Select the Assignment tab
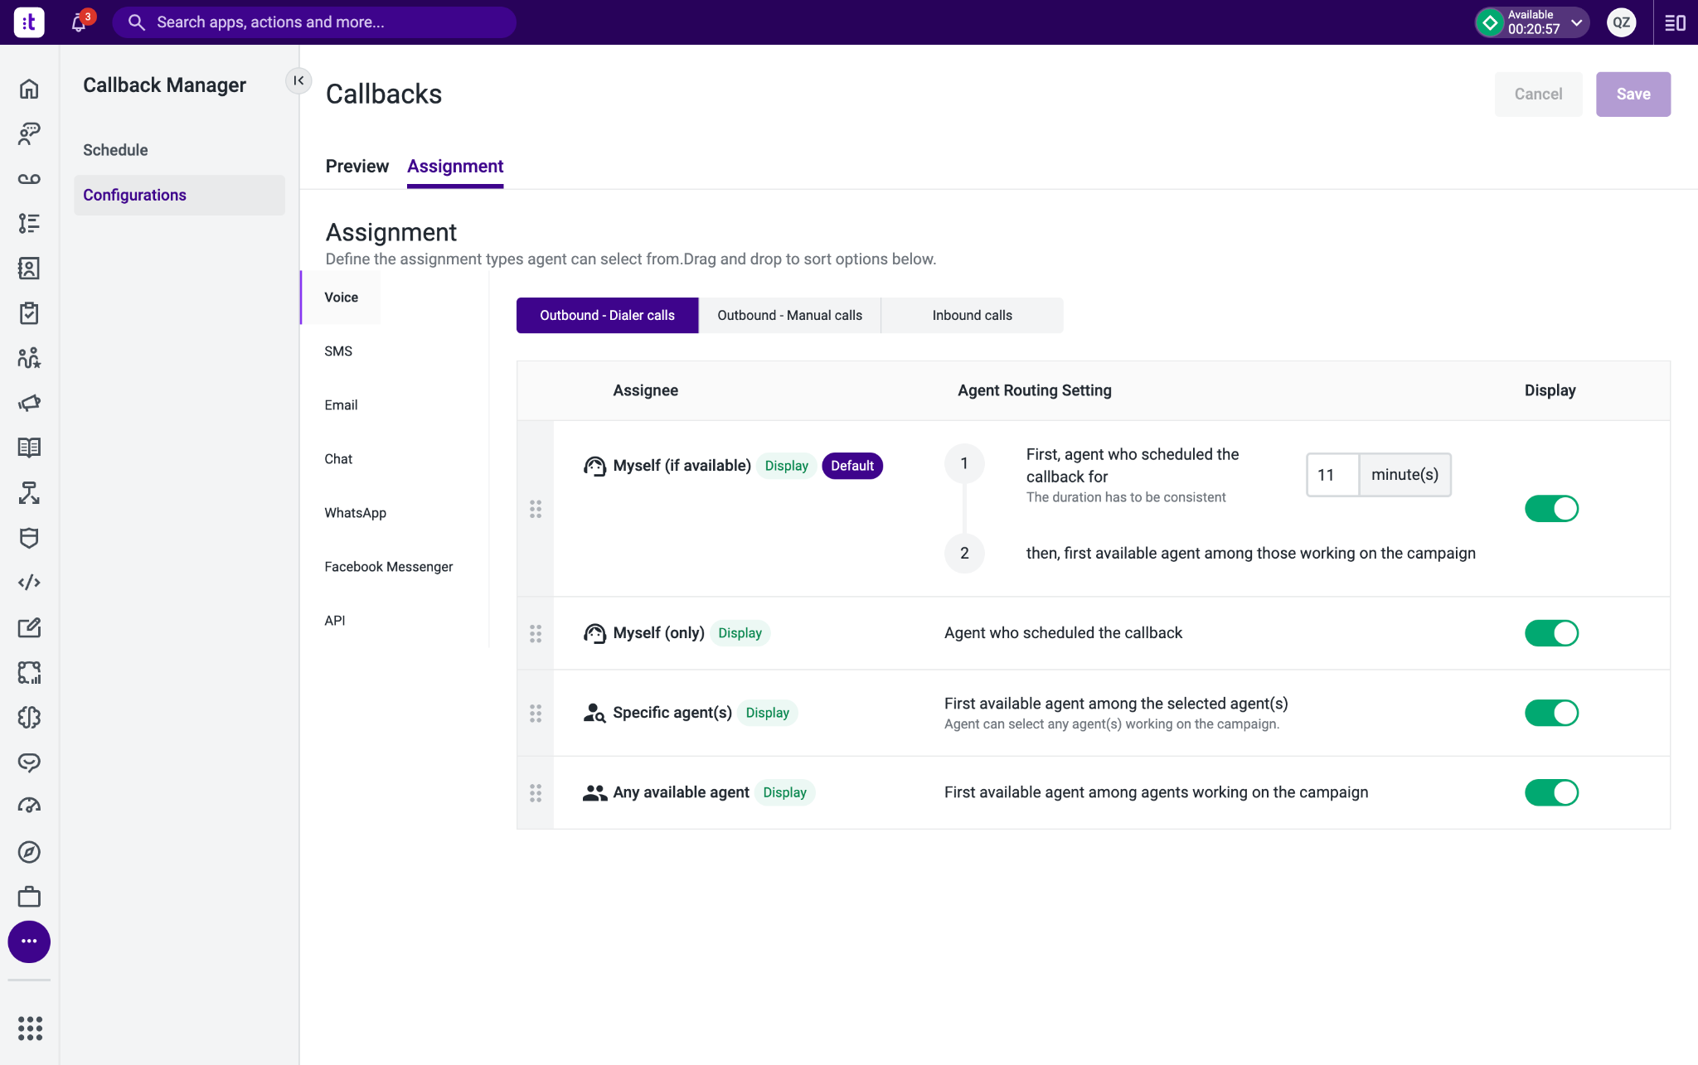Viewport: 1698px width, 1065px height. click(455, 166)
